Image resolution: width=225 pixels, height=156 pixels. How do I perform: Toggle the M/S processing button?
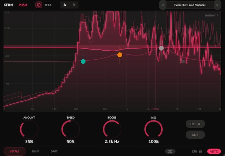tap(195, 135)
